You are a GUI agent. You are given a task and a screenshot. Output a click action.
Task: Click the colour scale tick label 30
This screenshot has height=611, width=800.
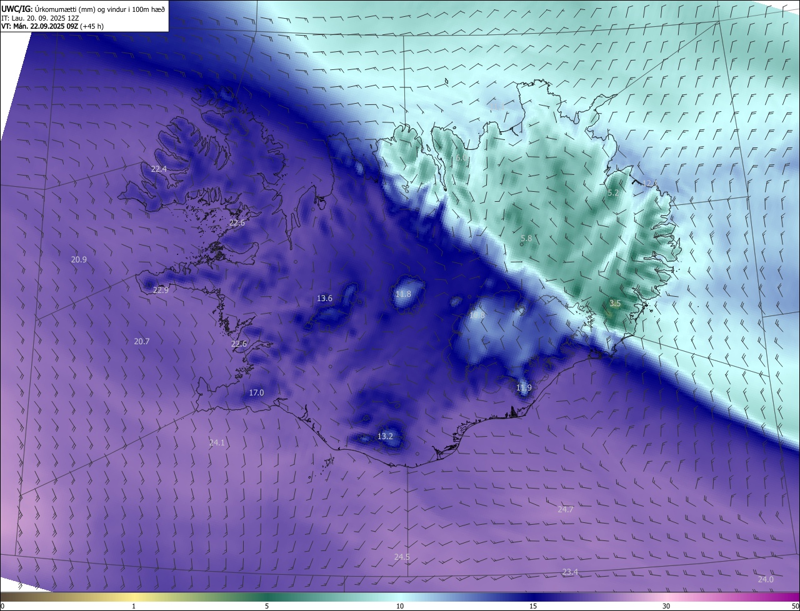[x=666, y=606]
